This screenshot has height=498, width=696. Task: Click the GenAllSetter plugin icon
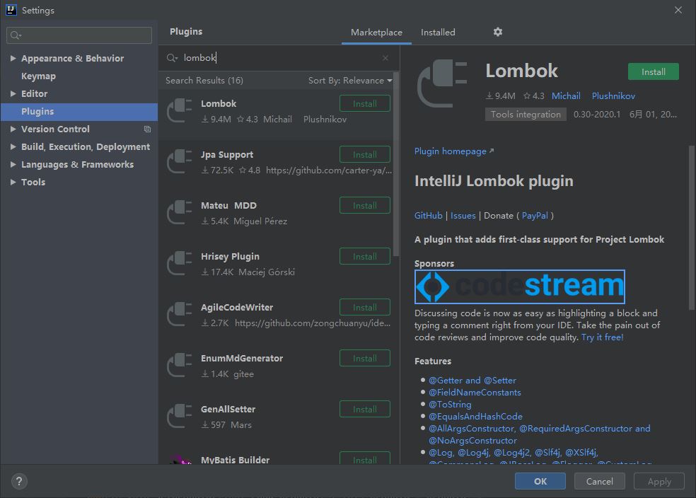point(180,417)
